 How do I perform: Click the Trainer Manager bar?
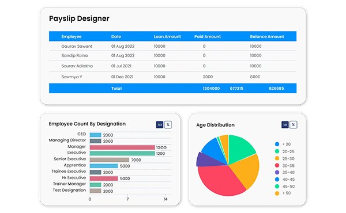tap(95, 185)
